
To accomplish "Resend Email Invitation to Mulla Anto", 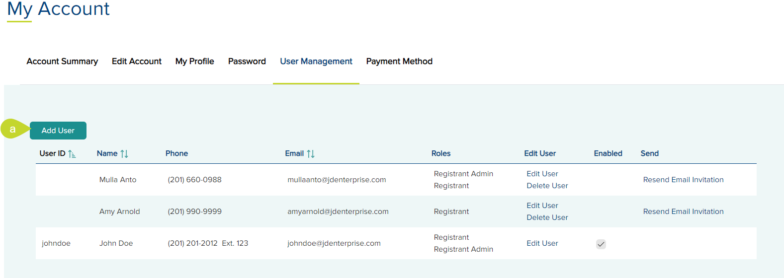I will pos(683,180).
